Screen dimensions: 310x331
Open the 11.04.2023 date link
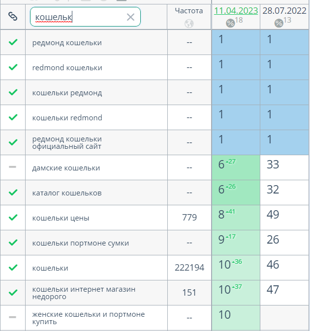[x=236, y=10]
